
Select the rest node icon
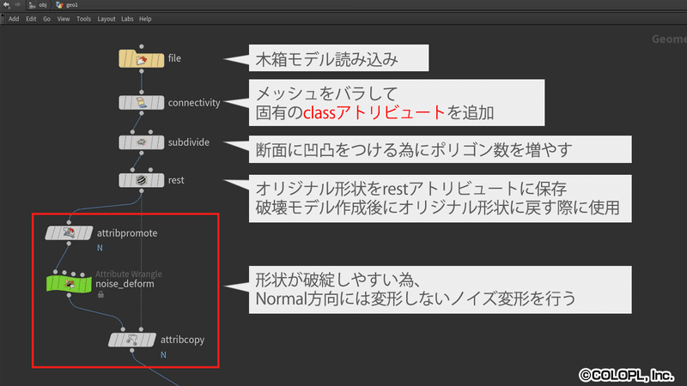tap(141, 180)
